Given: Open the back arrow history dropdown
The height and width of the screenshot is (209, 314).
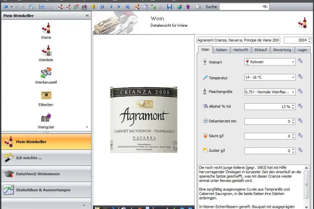Looking at the screenshot, I should (12, 7).
